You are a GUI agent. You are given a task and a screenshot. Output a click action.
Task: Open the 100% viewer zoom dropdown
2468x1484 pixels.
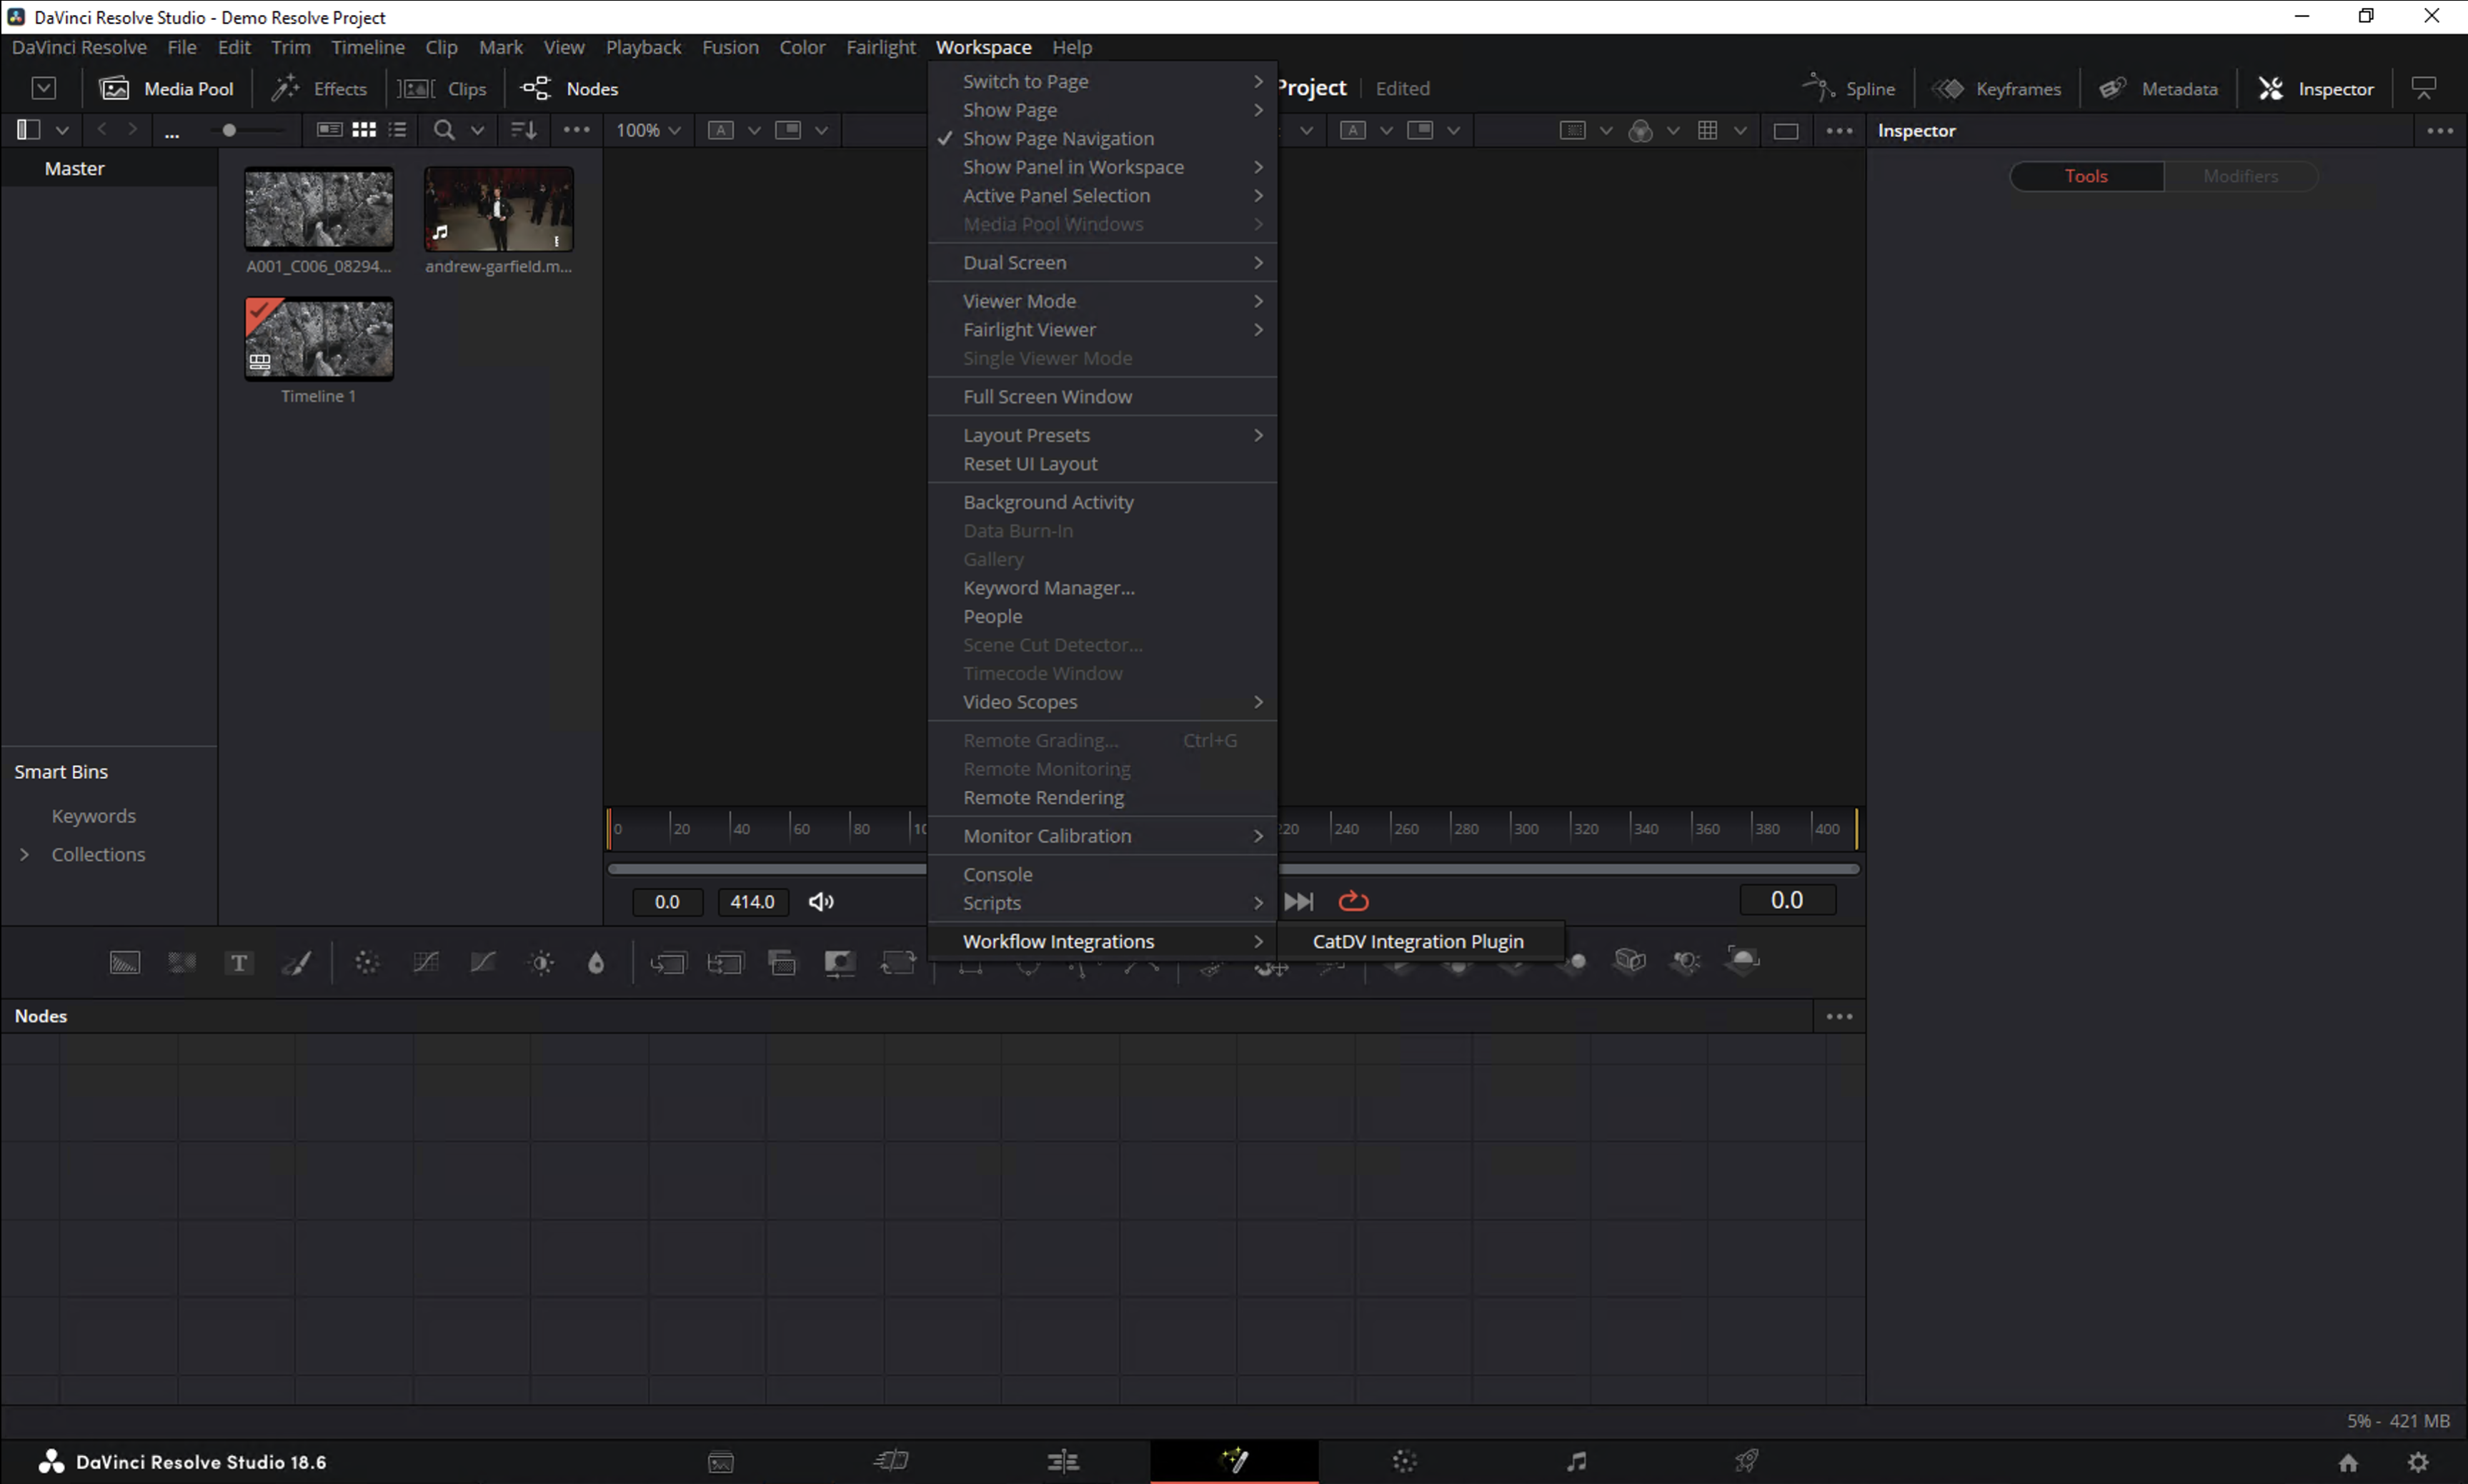point(648,130)
